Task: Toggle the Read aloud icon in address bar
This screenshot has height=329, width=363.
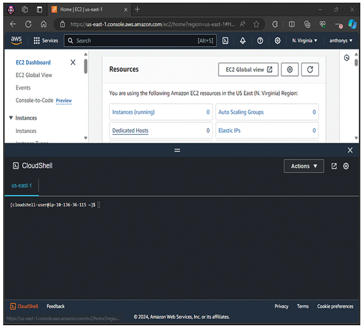Action: click(242, 24)
